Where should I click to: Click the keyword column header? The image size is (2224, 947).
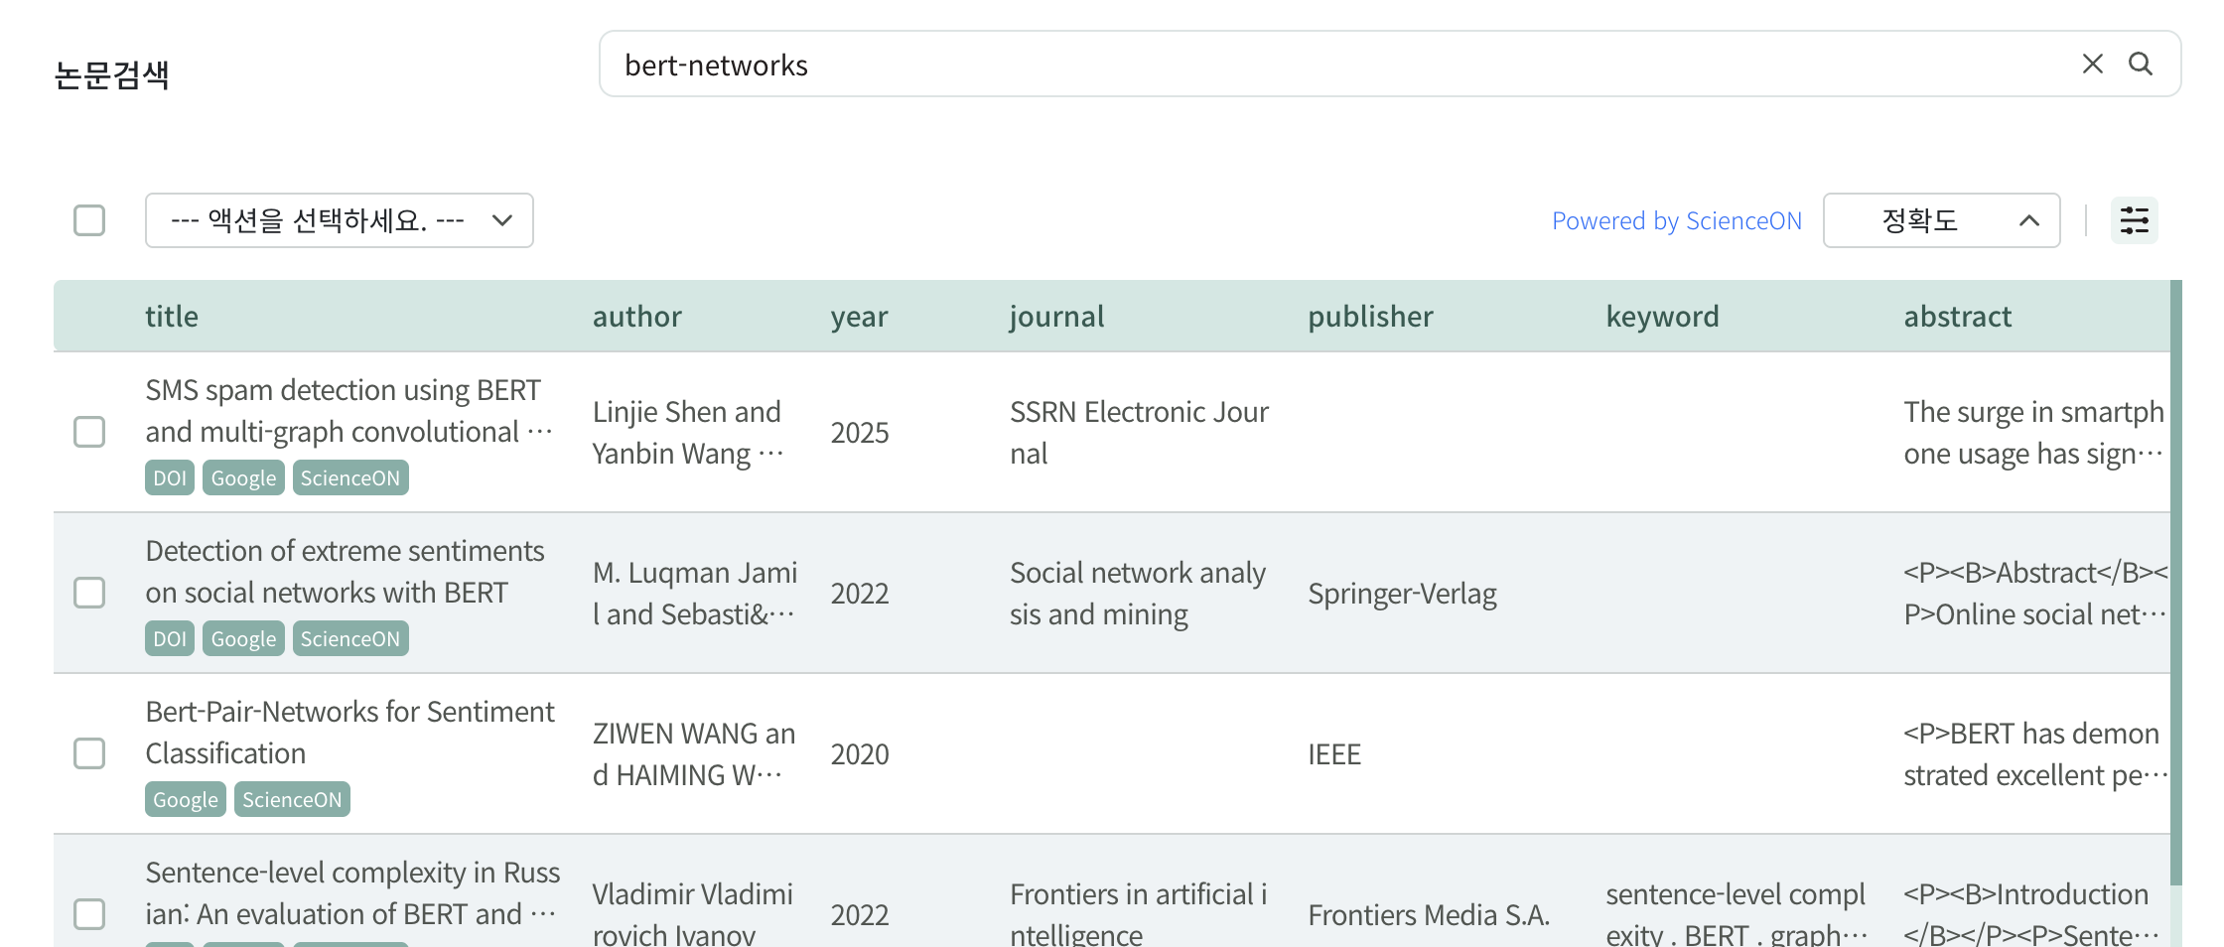(1663, 317)
